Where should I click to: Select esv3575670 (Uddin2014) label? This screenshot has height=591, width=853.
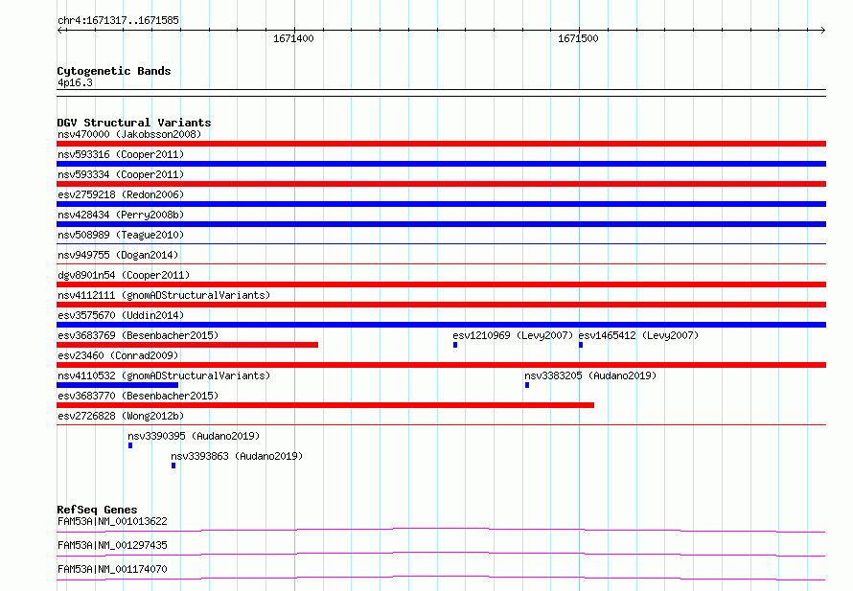(x=121, y=315)
